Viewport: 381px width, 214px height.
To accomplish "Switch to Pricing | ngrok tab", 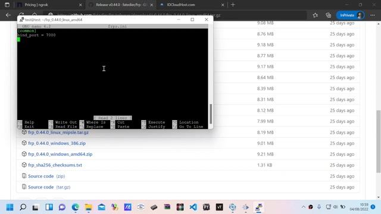I will [x=36, y=5].
